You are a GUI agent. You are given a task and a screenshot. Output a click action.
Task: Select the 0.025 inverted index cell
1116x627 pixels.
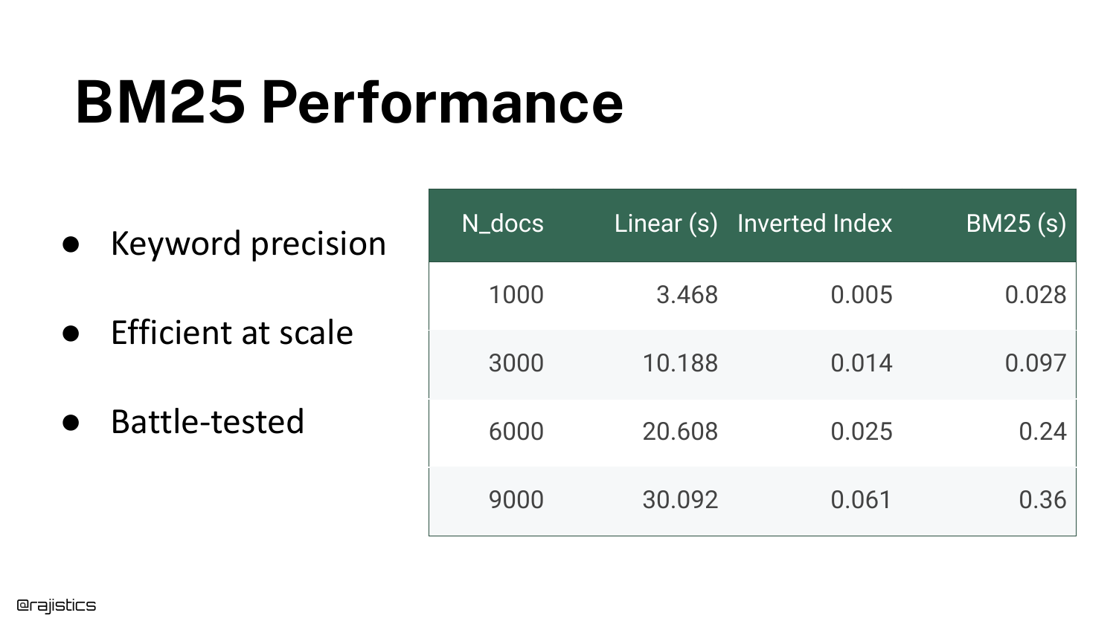click(861, 432)
